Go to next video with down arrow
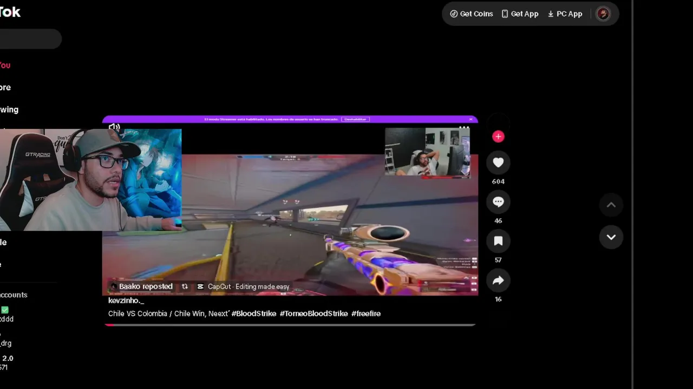This screenshot has width=693, height=389. tap(611, 237)
